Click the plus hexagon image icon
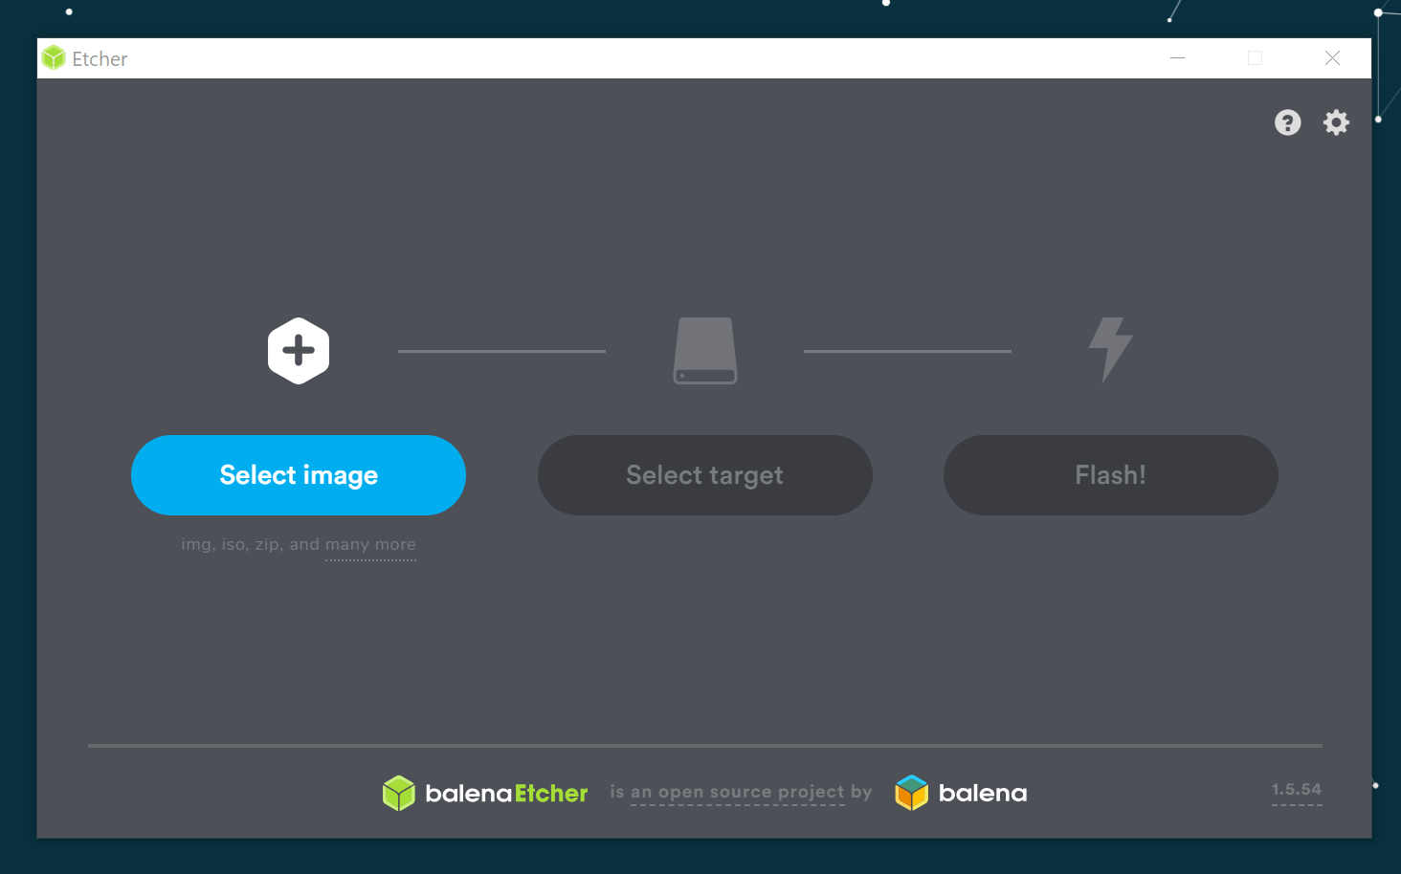Image resolution: width=1401 pixels, height=874 pixels. click(299, 351)
